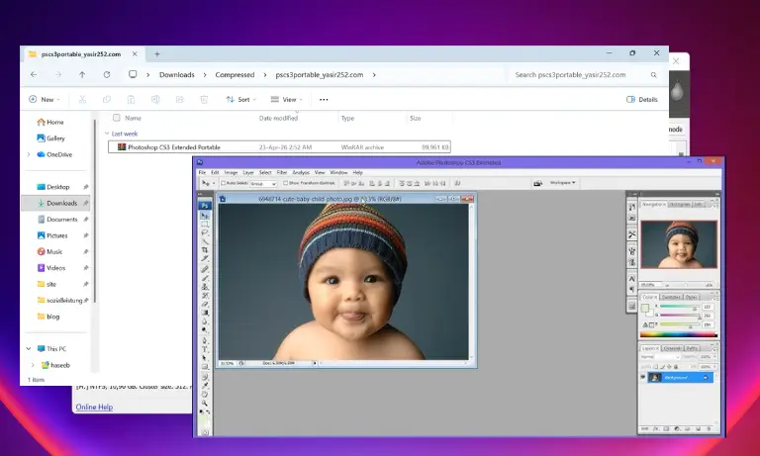This screenshot has width=760, height=456.
Task: Open the Brushes panel icon in dock
Action: click(632, 250)
